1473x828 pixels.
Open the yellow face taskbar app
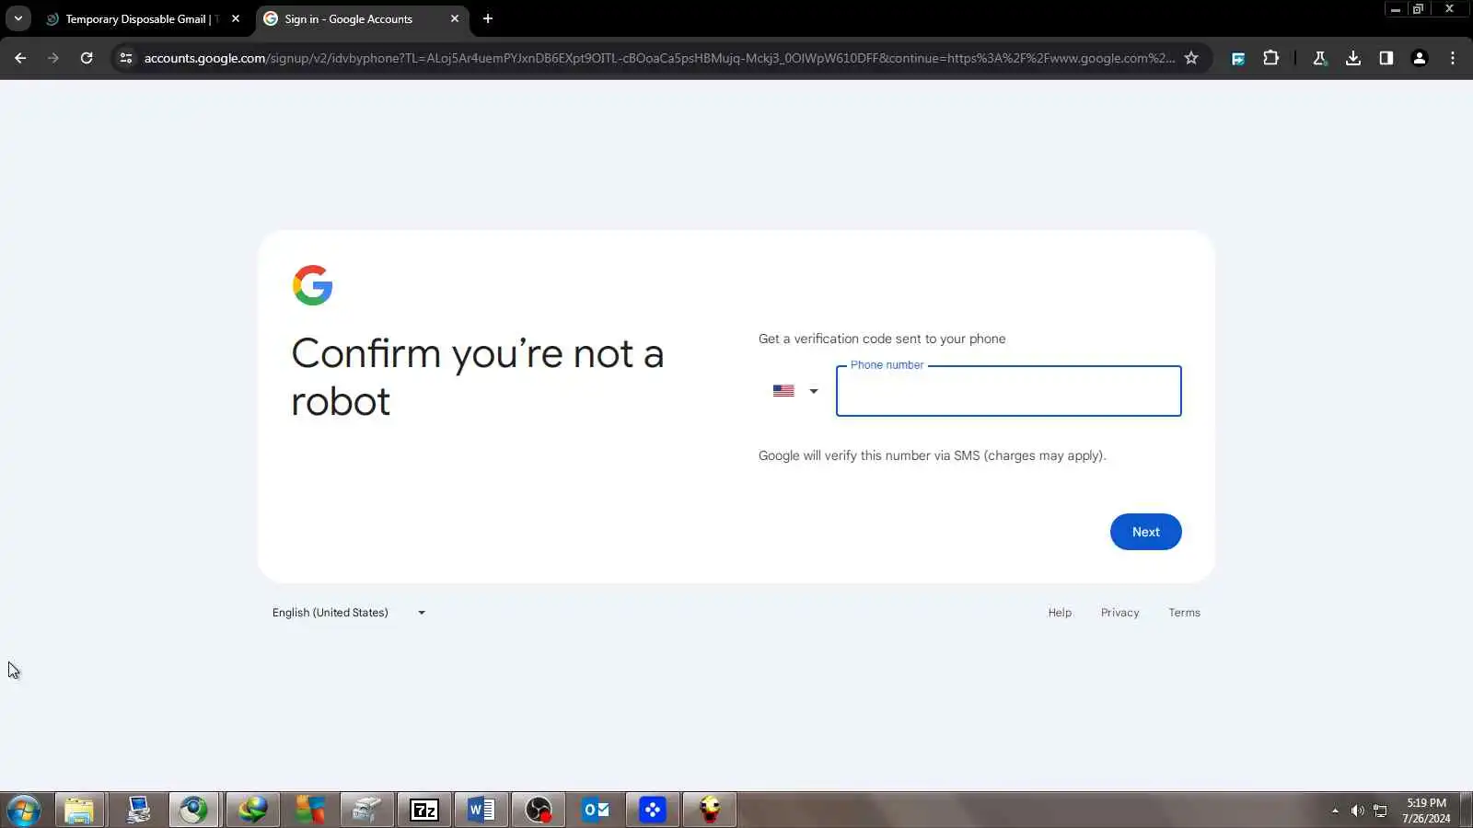coord(710,810)
